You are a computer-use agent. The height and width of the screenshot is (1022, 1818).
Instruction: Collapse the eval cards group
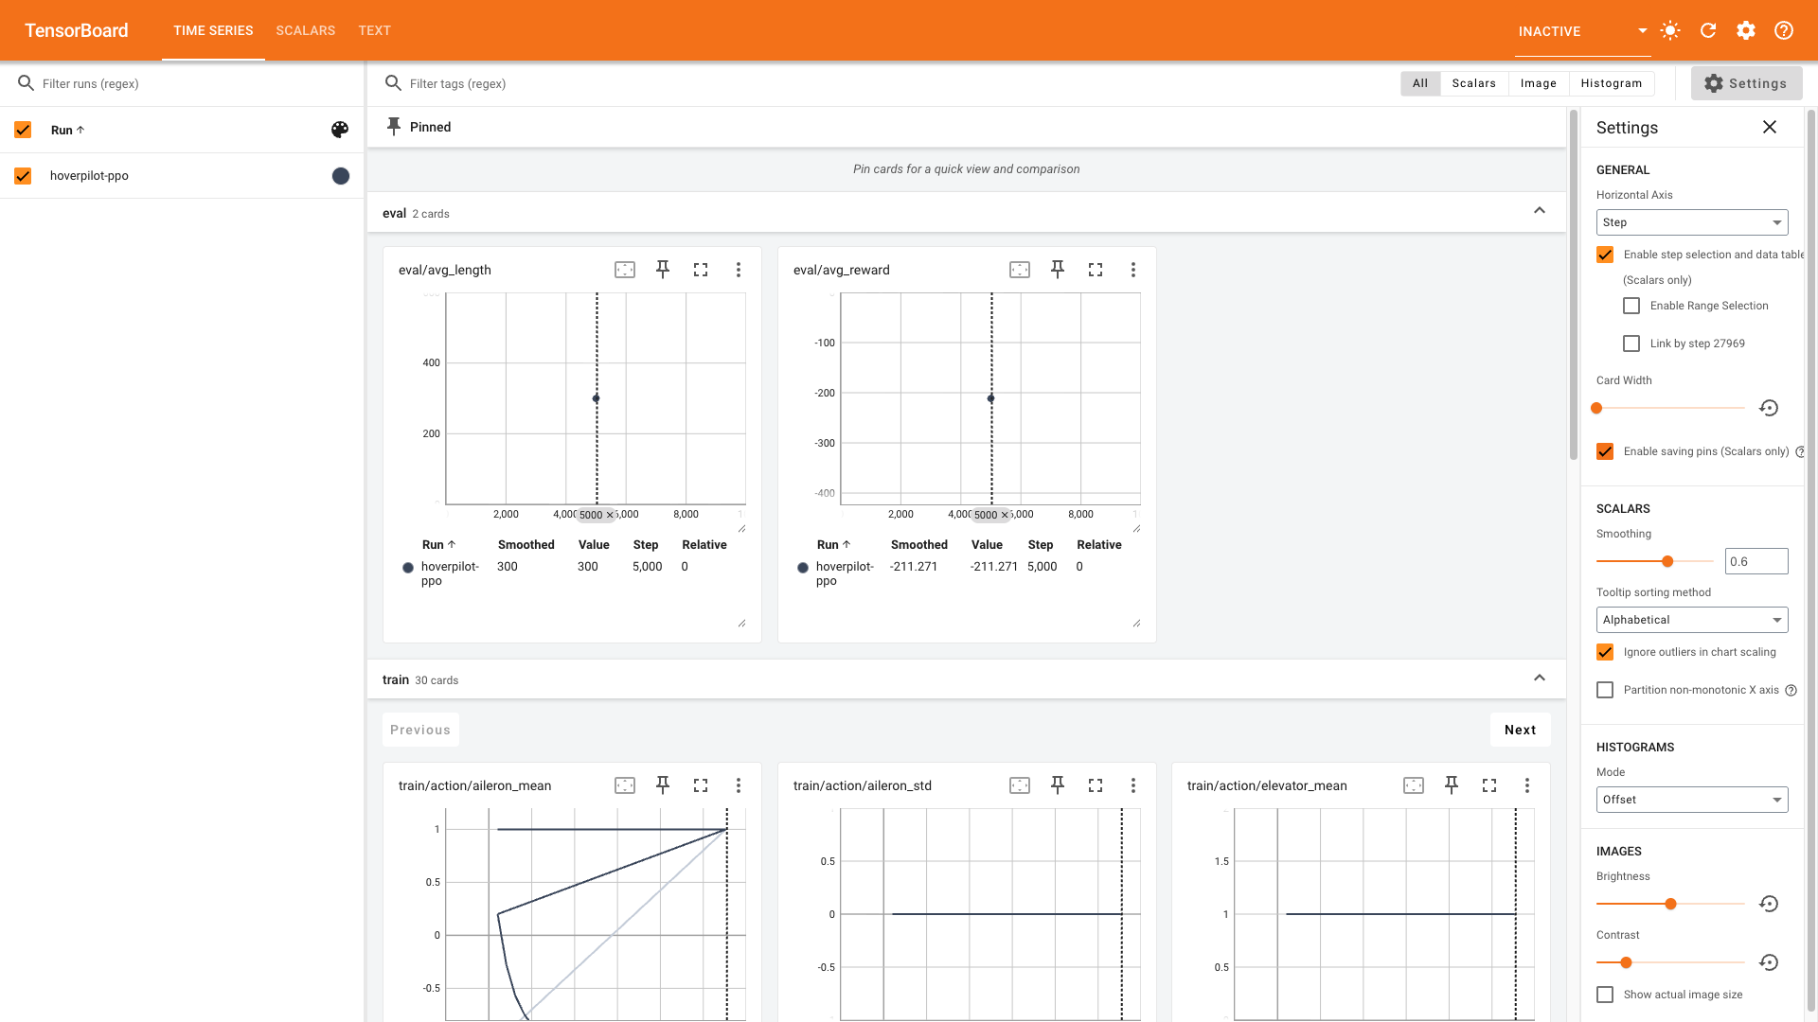1540,210
